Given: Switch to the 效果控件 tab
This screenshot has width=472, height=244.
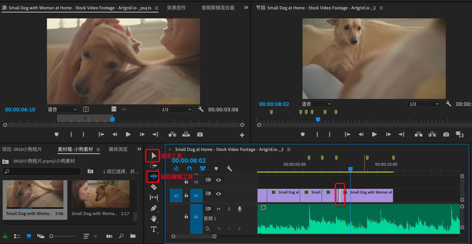Looking at the screenshot, I should (177, 8).
